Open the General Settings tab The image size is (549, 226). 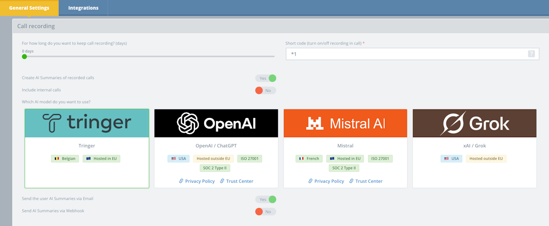(x=29, y=8)
